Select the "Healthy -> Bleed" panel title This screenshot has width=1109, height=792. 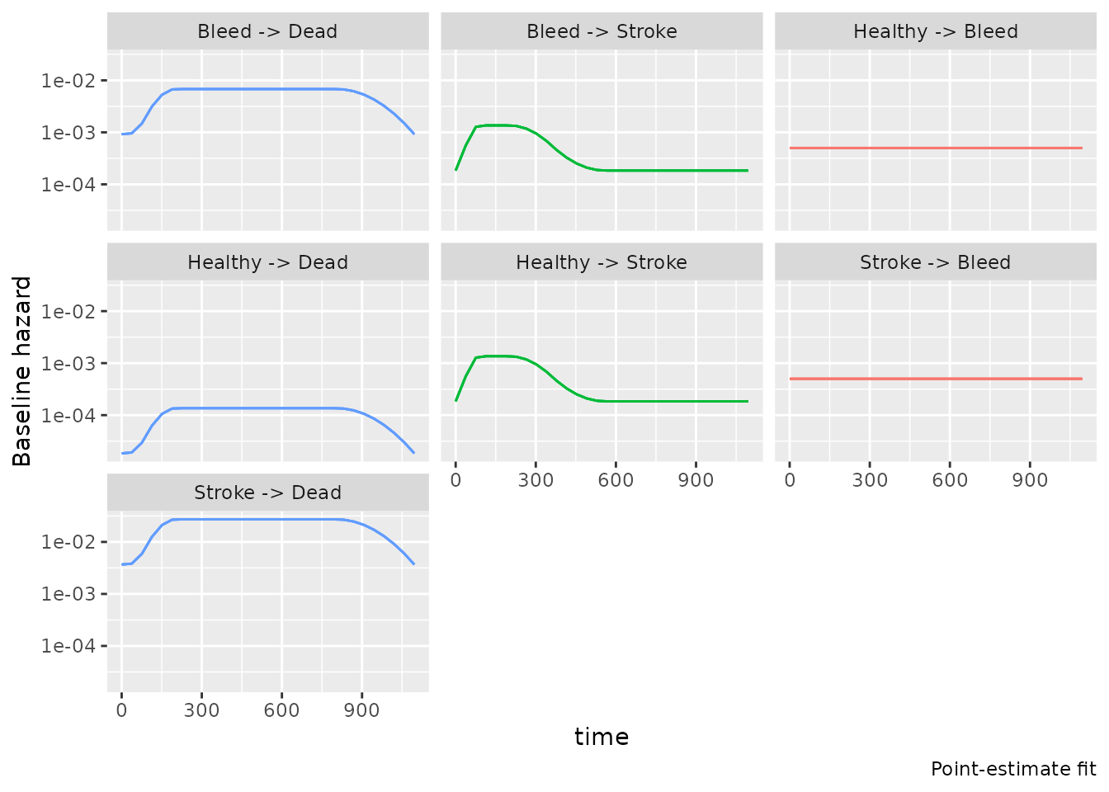pyautogui.click(x=935, y=32)
